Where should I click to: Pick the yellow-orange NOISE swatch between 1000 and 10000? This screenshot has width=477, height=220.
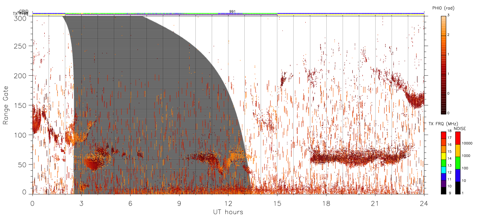[x=458, y=151]
